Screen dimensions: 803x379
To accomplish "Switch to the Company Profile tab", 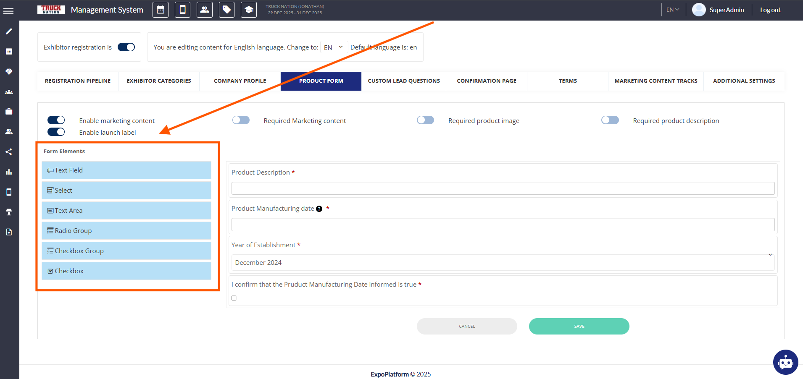I will (x=240, y=81).
